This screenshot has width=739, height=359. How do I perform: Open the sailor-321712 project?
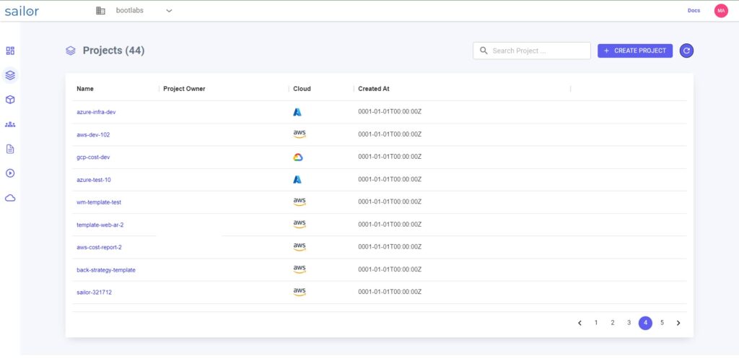(x=95, y=293)
